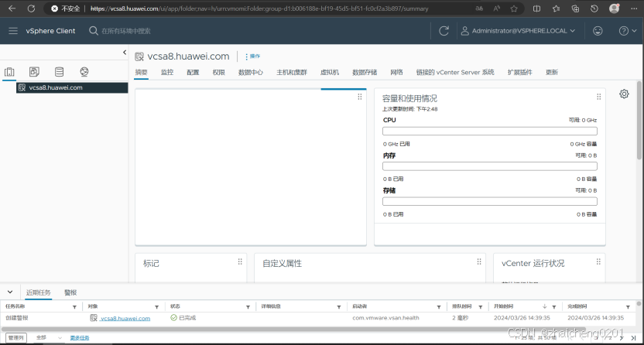This screenshot has height=345, width=644.
Task: Switch to the 权限 tab
Action: (218, 72)
